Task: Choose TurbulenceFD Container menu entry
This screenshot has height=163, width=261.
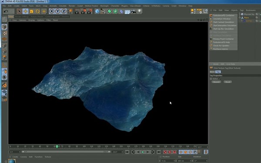Action: (224, 15)
